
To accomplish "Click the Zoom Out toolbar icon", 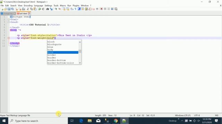I will pyautogui.click(x=59, y=9).
